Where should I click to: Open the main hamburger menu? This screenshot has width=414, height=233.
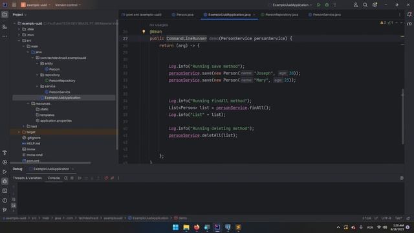(14, 5)
